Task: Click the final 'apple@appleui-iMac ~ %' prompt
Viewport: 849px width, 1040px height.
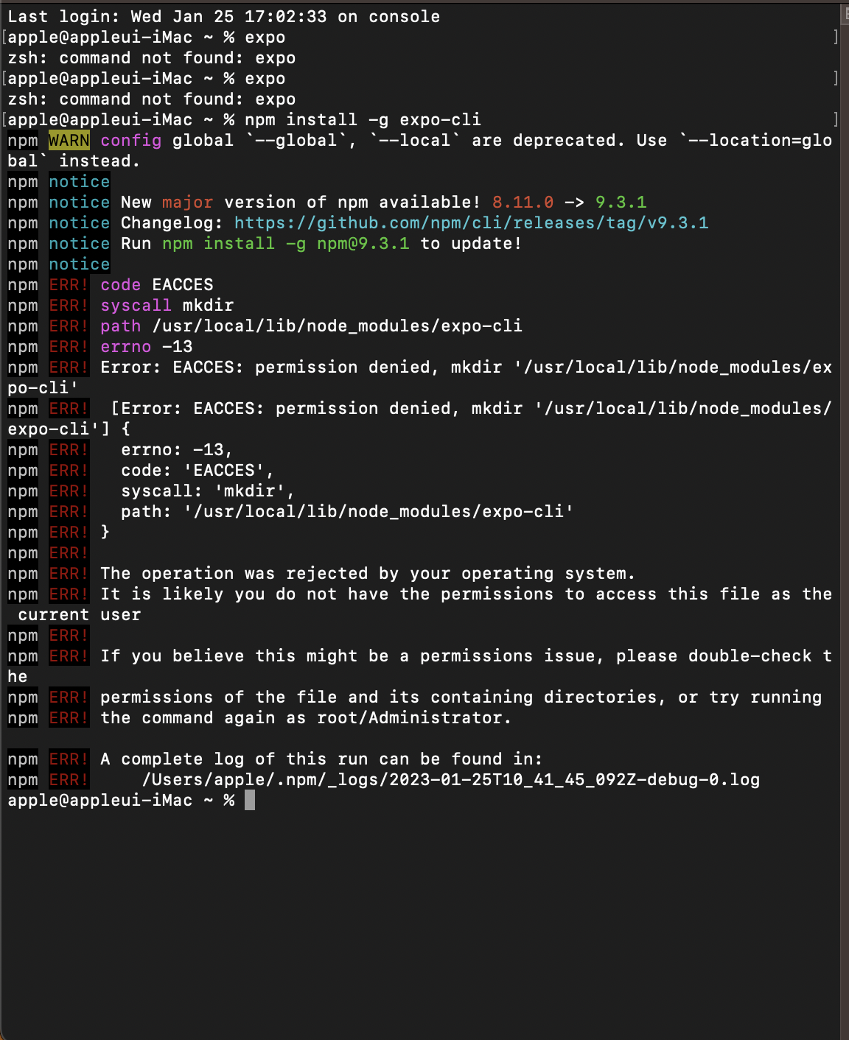Action: pos(121,800)
